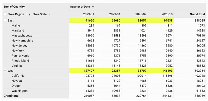Select the Grand total row label

click(x=11, y=96)
